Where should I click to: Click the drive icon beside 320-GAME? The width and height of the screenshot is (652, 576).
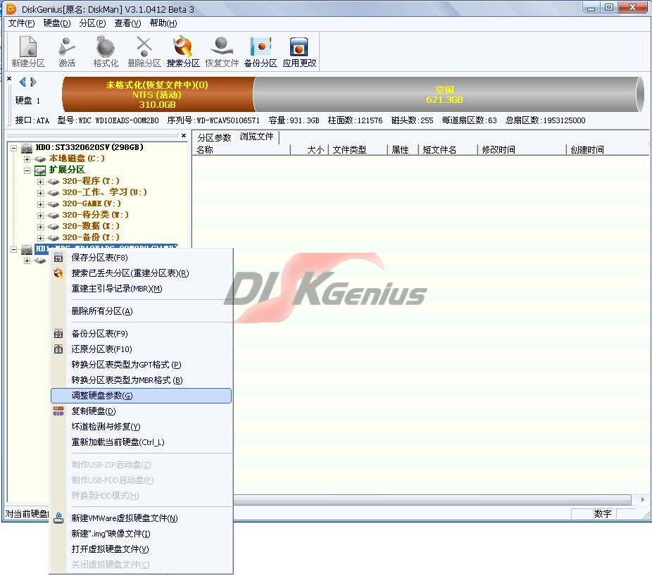pyautogui.click(x=54, y=204)
